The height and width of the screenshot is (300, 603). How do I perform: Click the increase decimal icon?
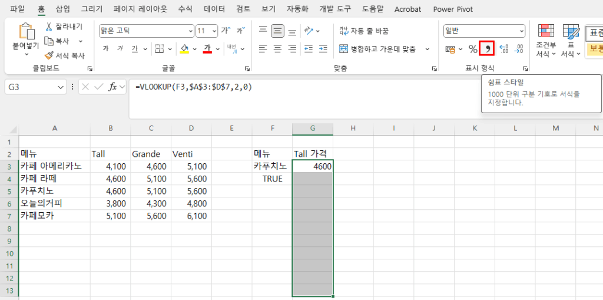504,48
